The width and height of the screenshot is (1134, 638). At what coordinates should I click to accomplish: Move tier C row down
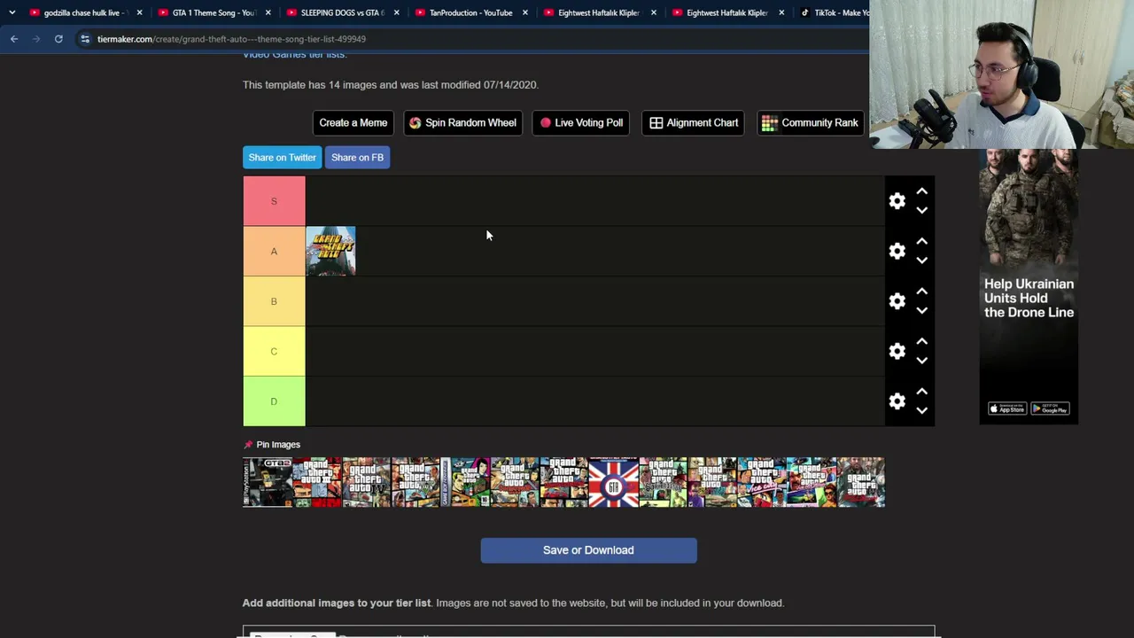922,361
